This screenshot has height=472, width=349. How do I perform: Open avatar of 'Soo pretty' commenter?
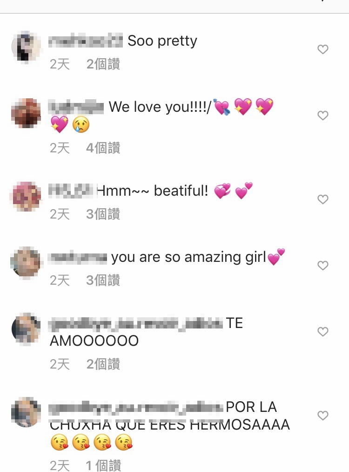tap(26, 47)
